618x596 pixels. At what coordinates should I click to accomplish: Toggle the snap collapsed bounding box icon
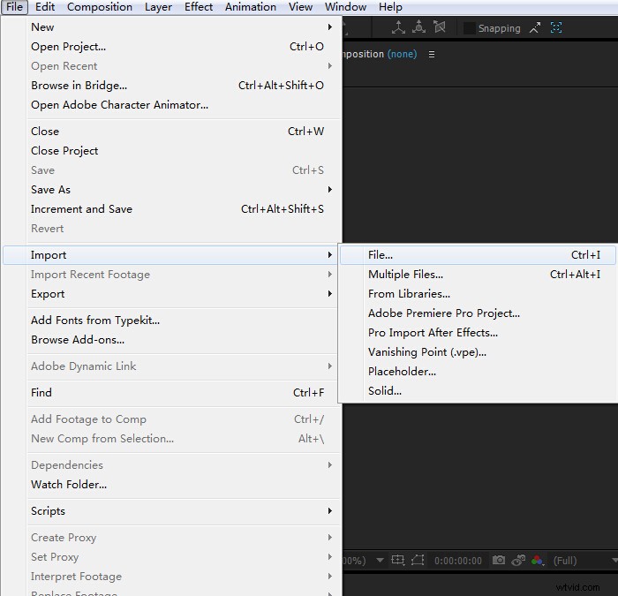(x=556, y=28)
